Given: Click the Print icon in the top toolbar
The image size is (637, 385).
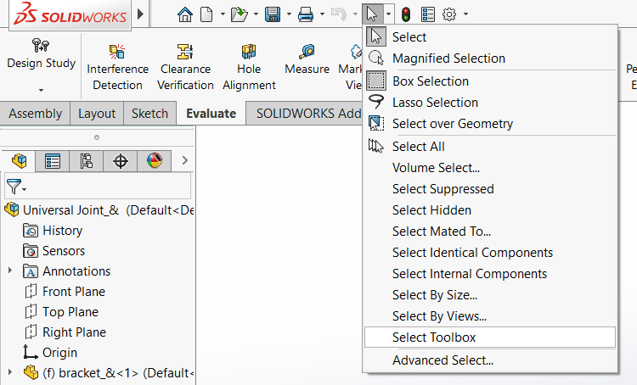Looking at the screenshot, I should (306, 14).
